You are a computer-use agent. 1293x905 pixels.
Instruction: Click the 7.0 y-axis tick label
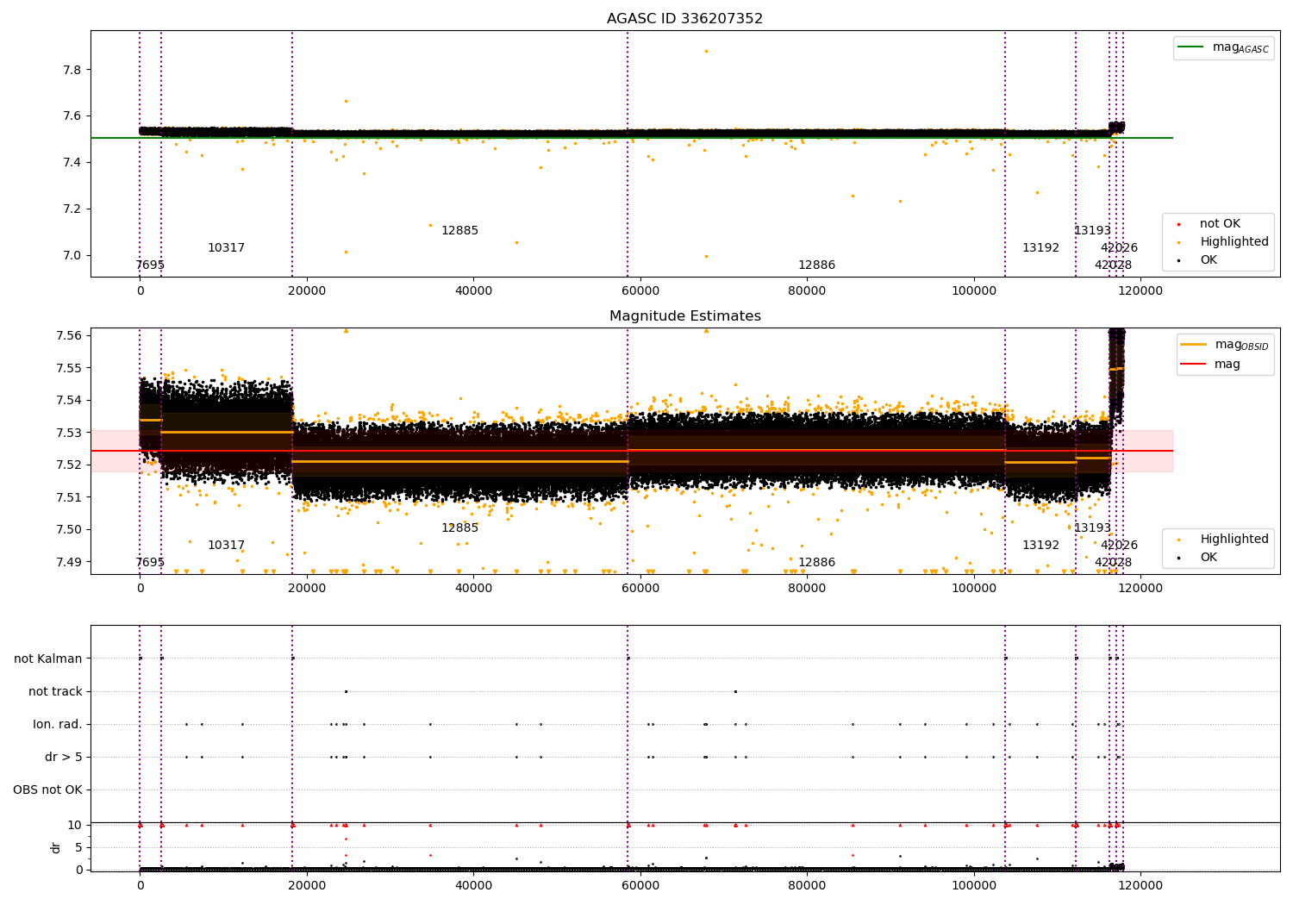coord(73,256)
